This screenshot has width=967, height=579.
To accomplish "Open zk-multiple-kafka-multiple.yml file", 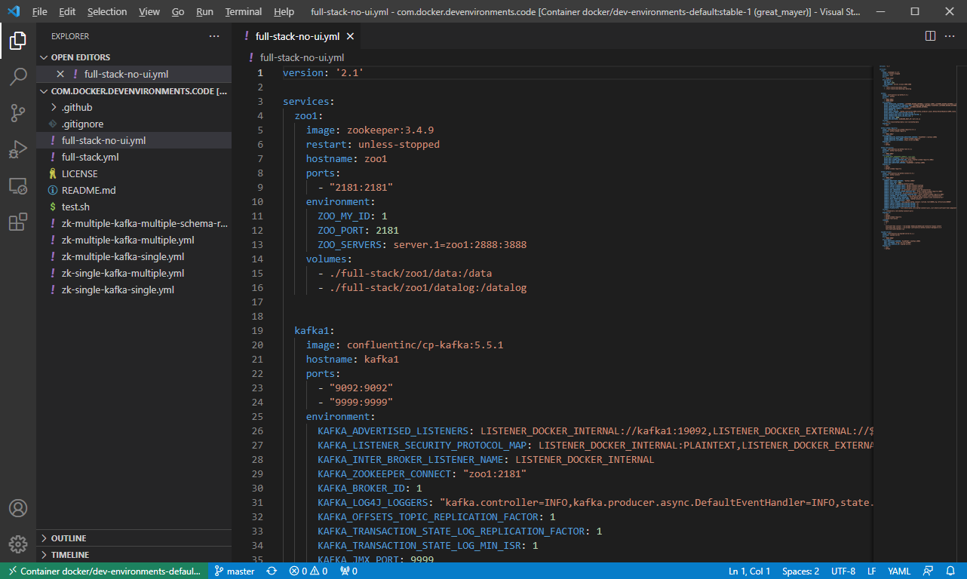I will click(134, 240).
